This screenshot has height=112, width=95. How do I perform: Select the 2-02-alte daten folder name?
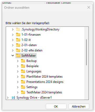tap(32, 50)
